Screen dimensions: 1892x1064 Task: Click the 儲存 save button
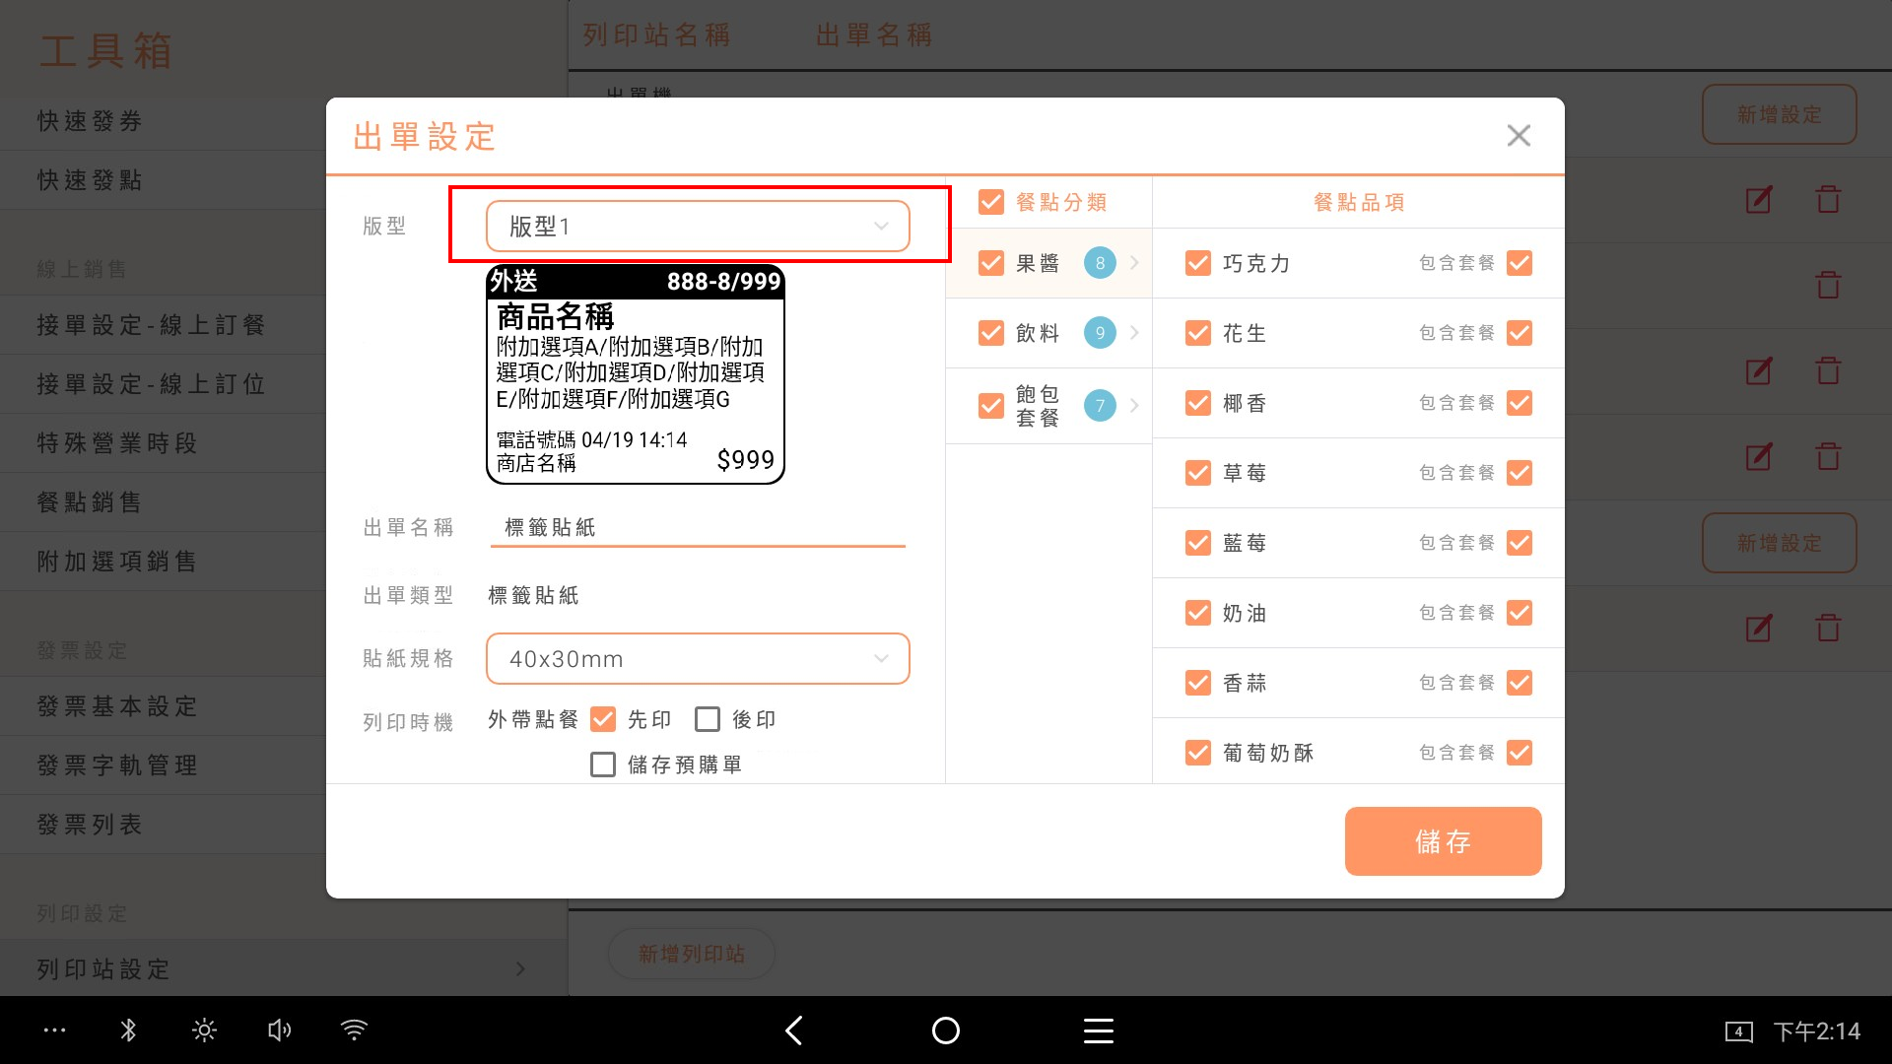pyautogui.click(x=1442, y=841)
